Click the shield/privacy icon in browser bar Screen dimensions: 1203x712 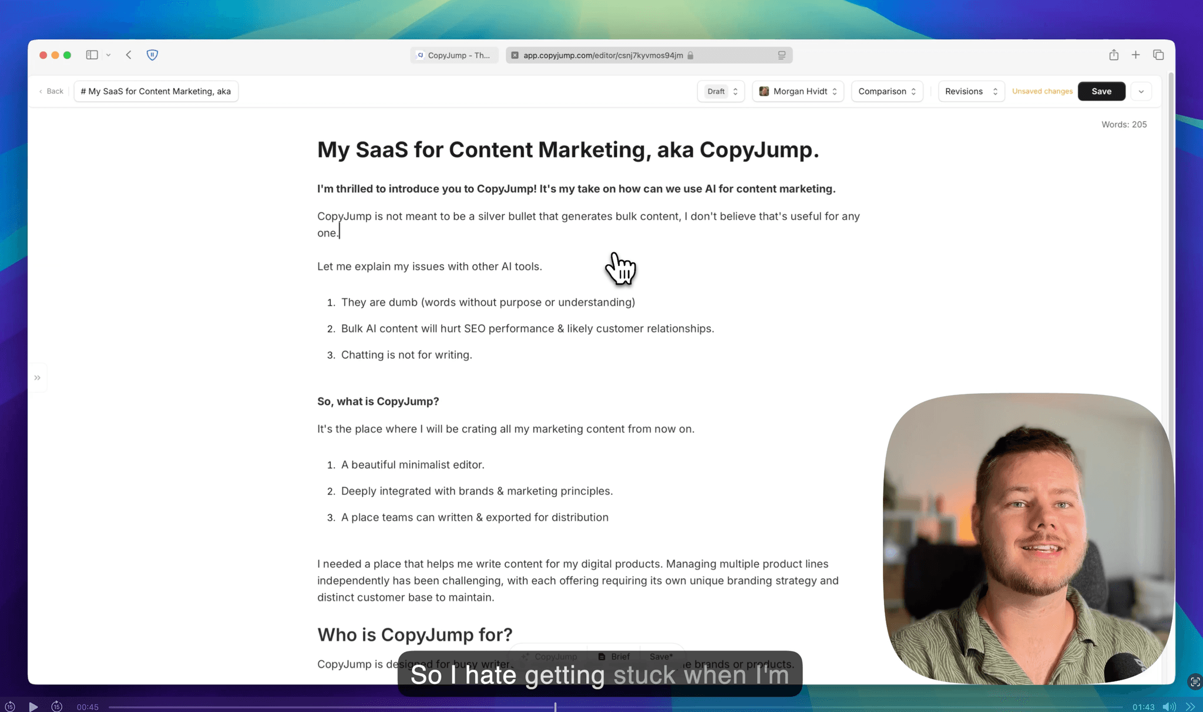click(x=152, y=54)
